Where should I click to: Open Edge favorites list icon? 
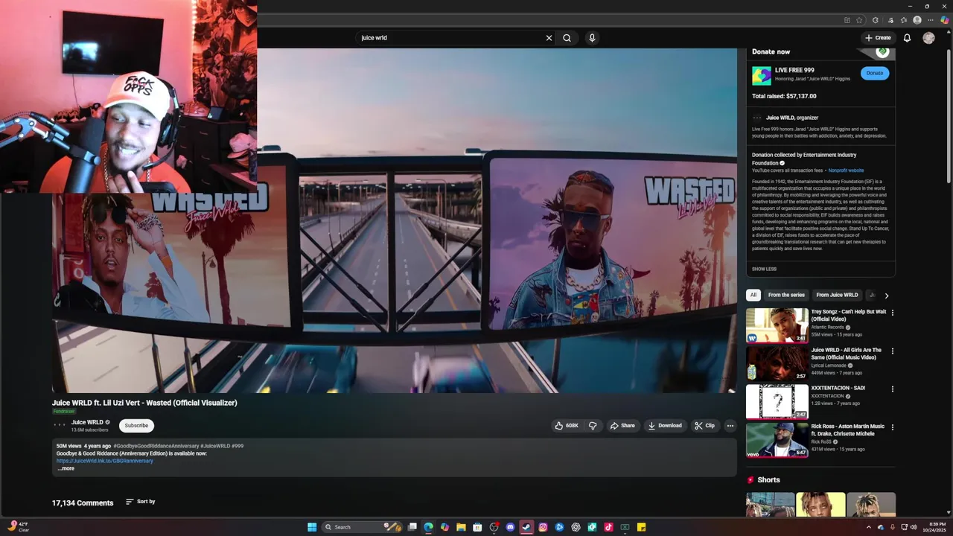(x=904, y=20)
